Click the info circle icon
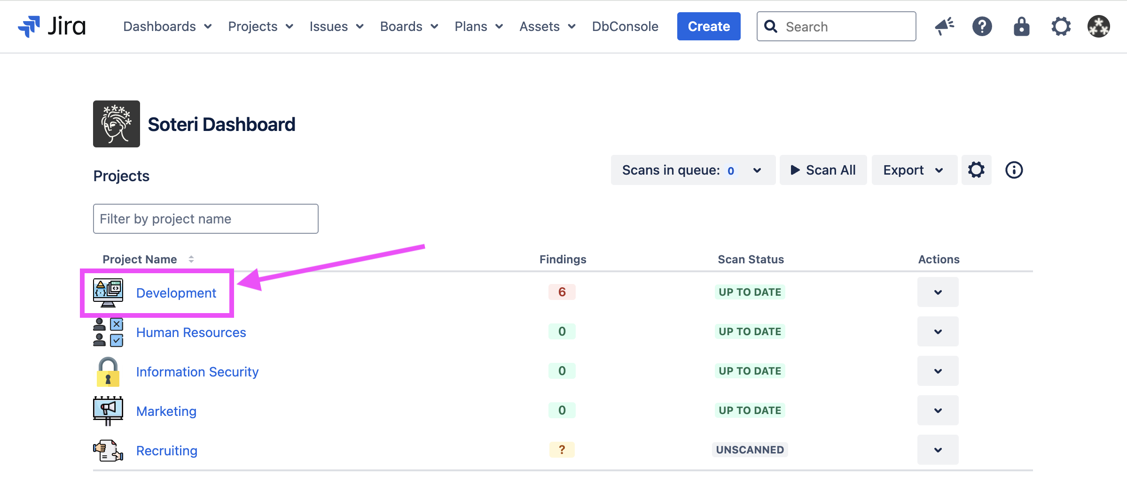This screenshot has height=491, width=1127. (x=1014, y=170)
